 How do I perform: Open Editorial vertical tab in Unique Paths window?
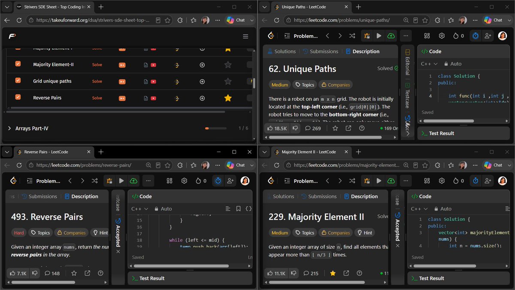click(408, 62)
